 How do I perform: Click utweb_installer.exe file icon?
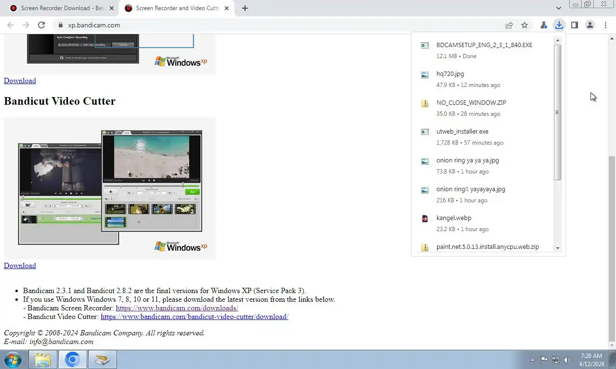425,132
